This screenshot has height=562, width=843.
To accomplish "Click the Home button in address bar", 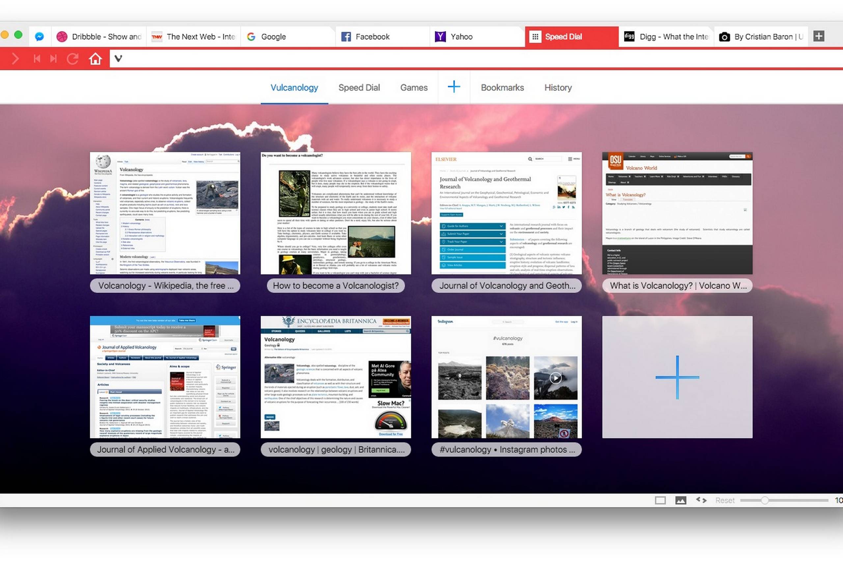I will tap(95, 58).
